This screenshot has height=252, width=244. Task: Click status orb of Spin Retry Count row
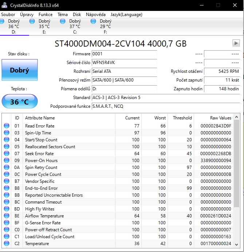click(x=7, y=167)
